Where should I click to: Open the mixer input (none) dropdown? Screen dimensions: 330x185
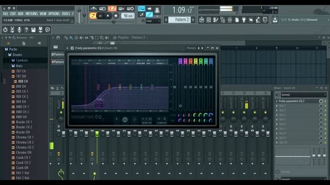pyautogui.click(x=303, y=95)
